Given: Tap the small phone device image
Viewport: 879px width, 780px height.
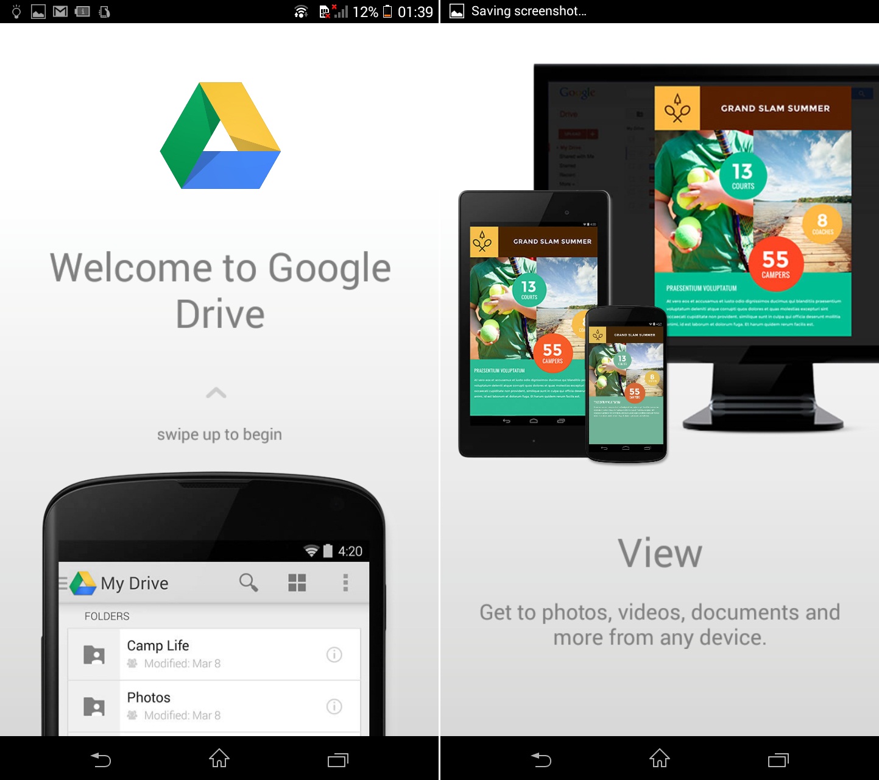Looking at the screenshot, I should click(626, 384).
